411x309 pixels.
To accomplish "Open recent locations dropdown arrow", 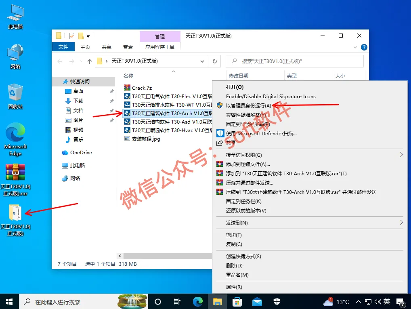I will tap(81, 61).
